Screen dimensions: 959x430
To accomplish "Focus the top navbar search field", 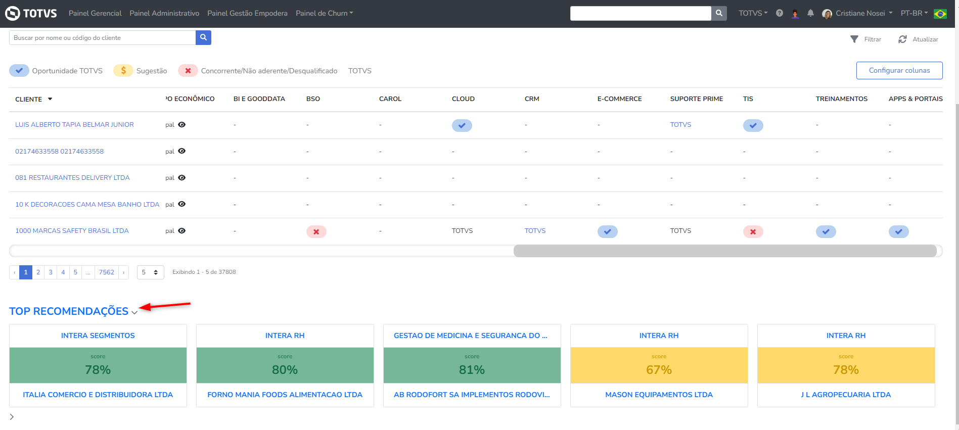I will 641,13.
